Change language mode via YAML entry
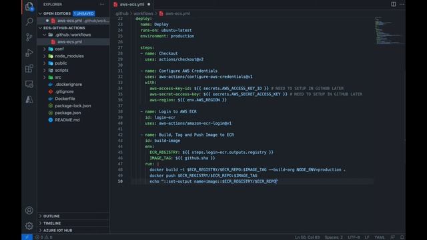Viewport: 427px width, 240px height. pos(380,237)
